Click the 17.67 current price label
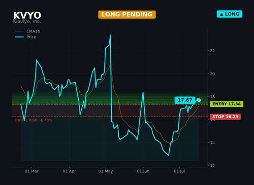 point(185,100)
